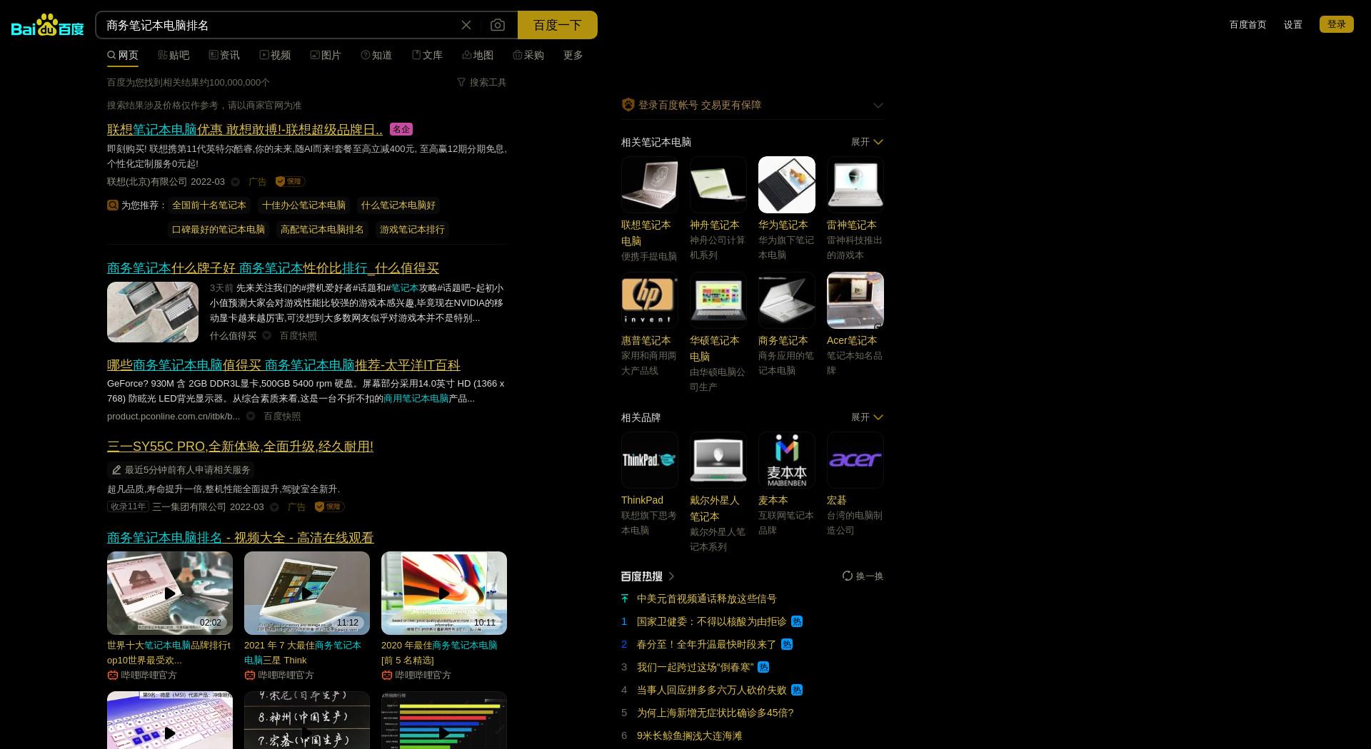Select suggestion 高配笔记本电脑排名
Screen dimensions: 1371x749
[322, 229]
